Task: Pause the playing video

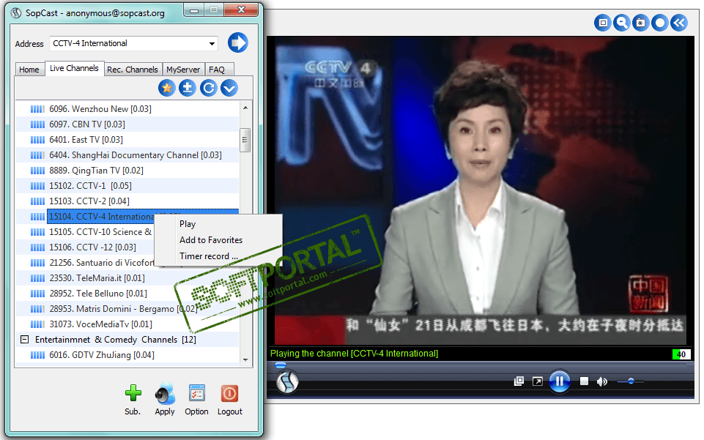Action: [x=560, y=381]
